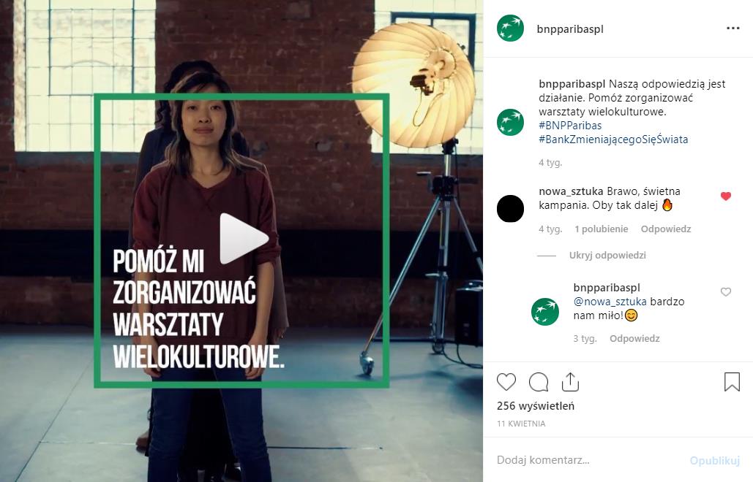The width and height of the screenshot is (753, 482).
Task: Click the Opublikuj button
Action: point(714,460)
